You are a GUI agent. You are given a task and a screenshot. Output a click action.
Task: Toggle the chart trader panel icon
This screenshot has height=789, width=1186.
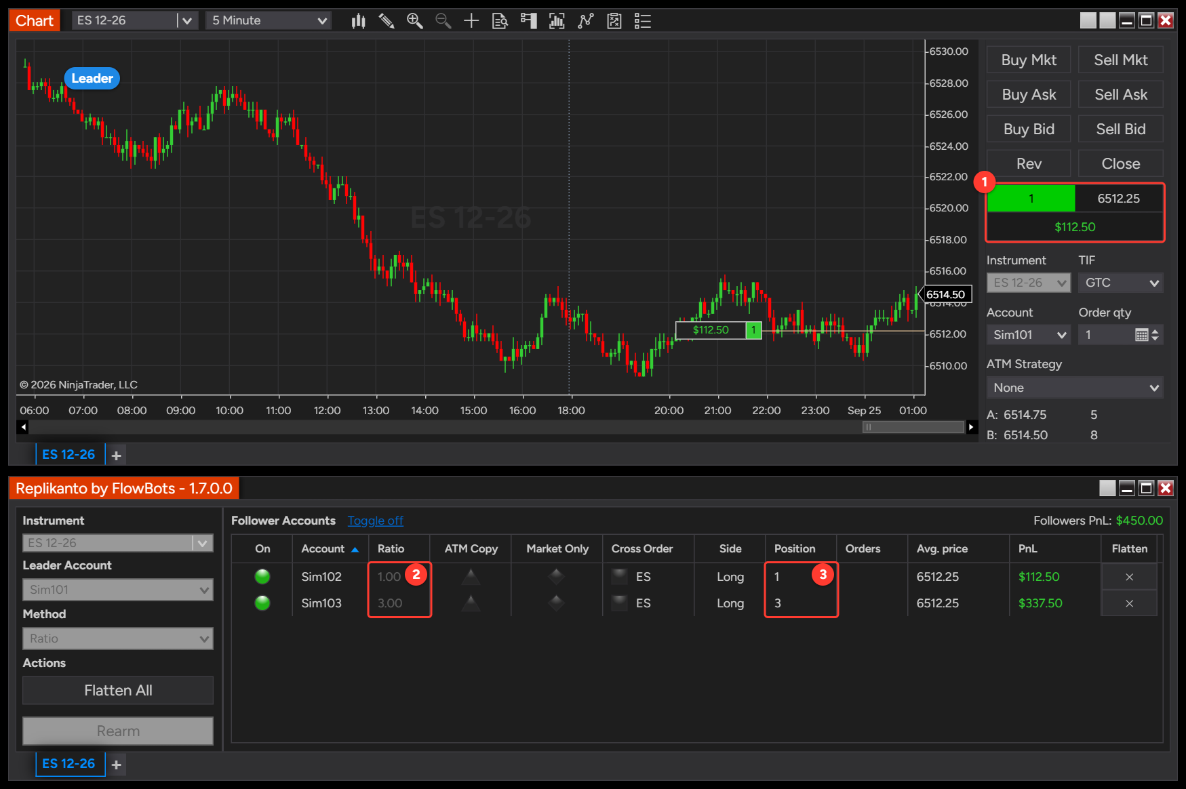click(528, 21)
